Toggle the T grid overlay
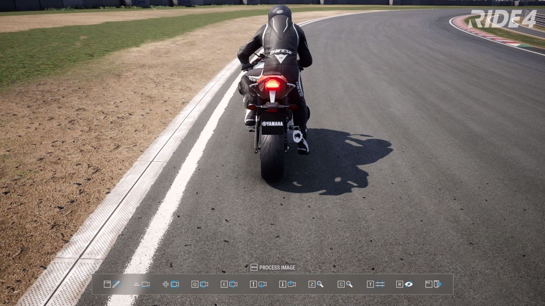This screenshot has width=545, height=306. (376, 284)
